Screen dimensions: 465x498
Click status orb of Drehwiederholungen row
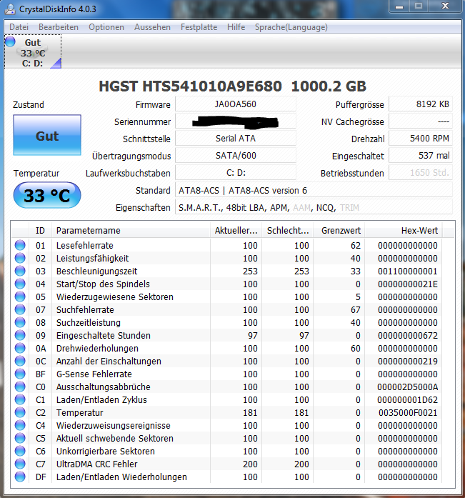click(20, 348)
